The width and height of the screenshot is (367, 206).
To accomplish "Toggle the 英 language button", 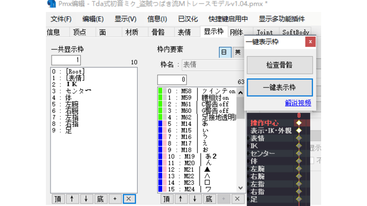I will (x=238, y=52).
